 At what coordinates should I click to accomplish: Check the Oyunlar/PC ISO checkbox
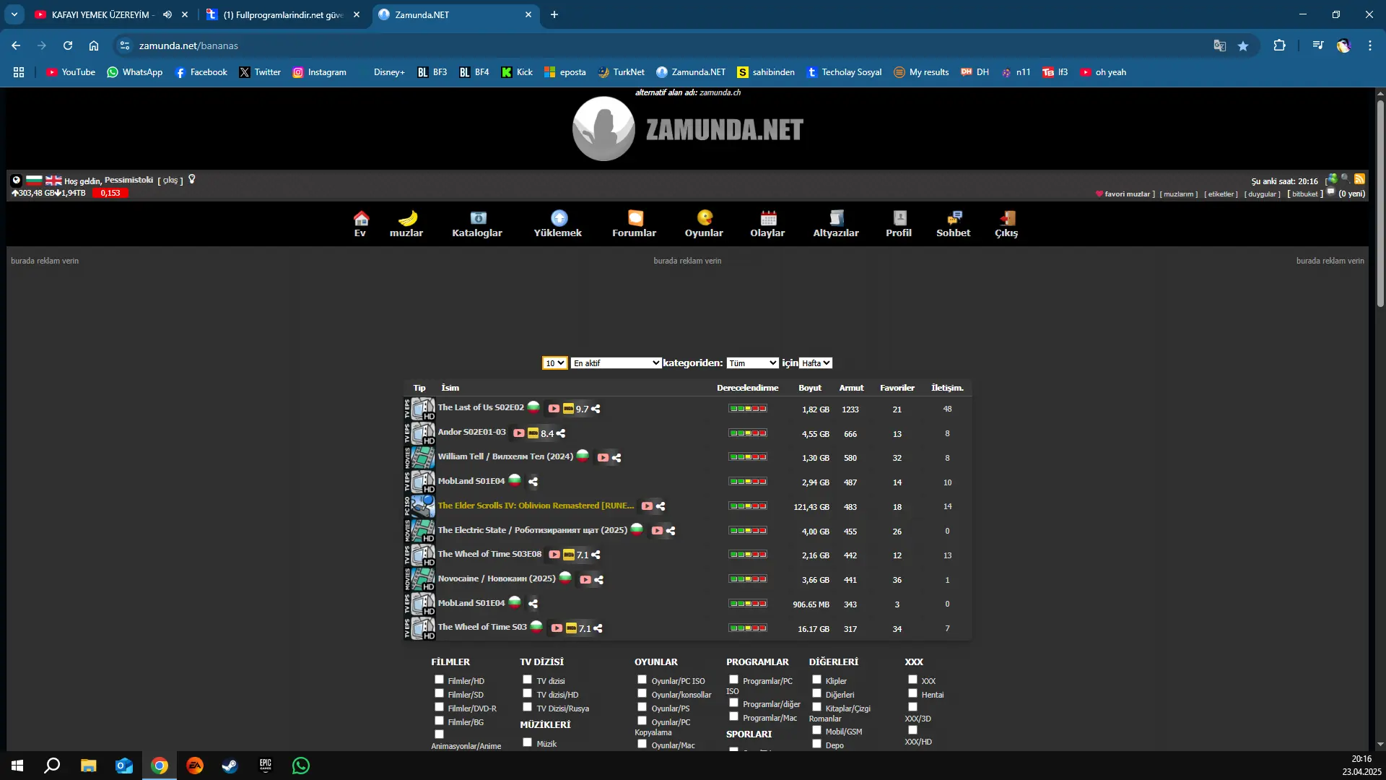pos(642,680)
